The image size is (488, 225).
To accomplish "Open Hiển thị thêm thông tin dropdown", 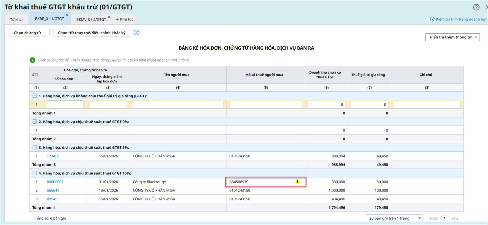I will (x=452, y=37).
